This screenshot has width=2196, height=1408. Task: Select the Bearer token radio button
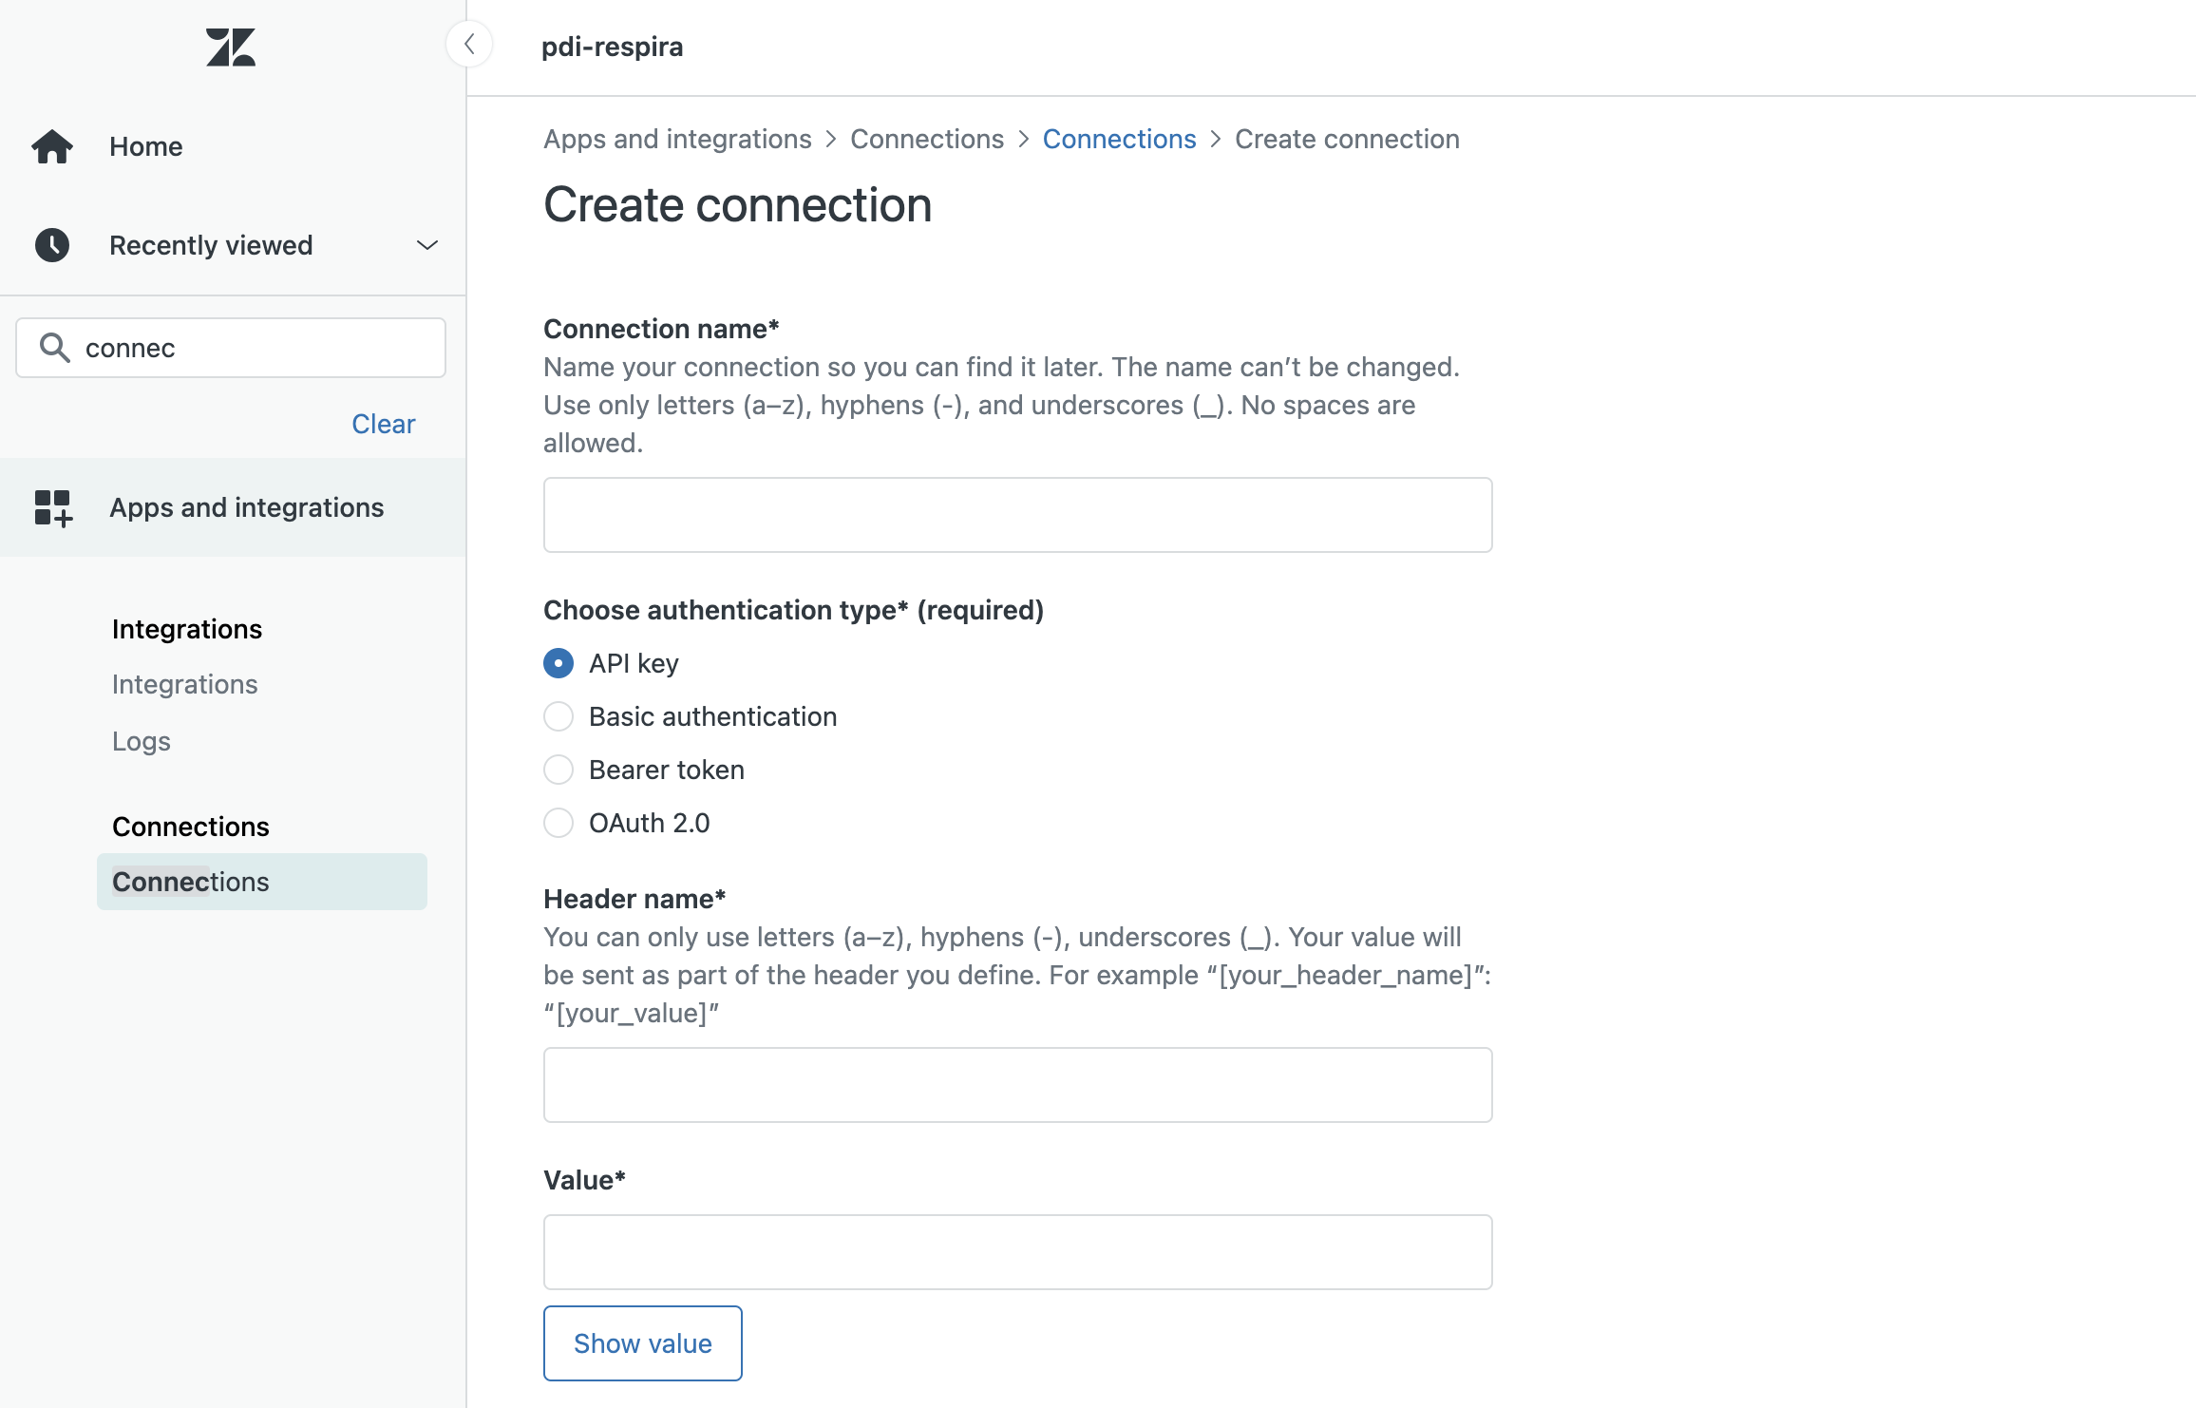point(558,769)
